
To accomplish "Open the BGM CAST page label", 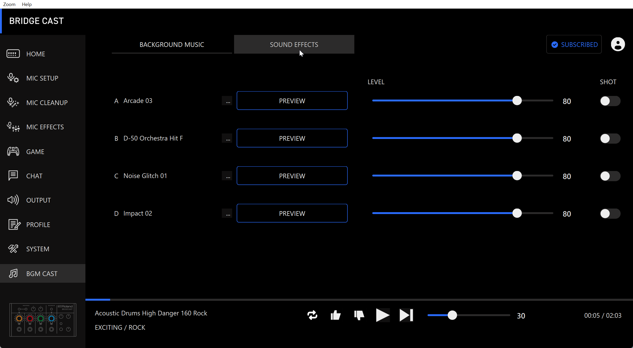I will click(x=42, y=274).
